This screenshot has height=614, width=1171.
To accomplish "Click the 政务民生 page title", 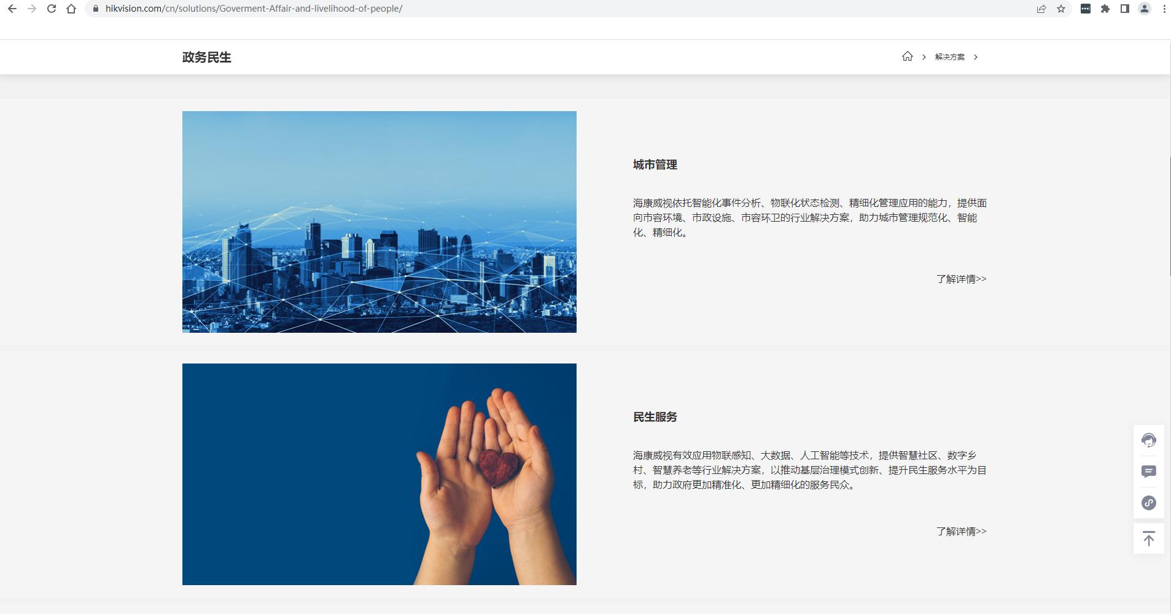I will tap(206, 56).
